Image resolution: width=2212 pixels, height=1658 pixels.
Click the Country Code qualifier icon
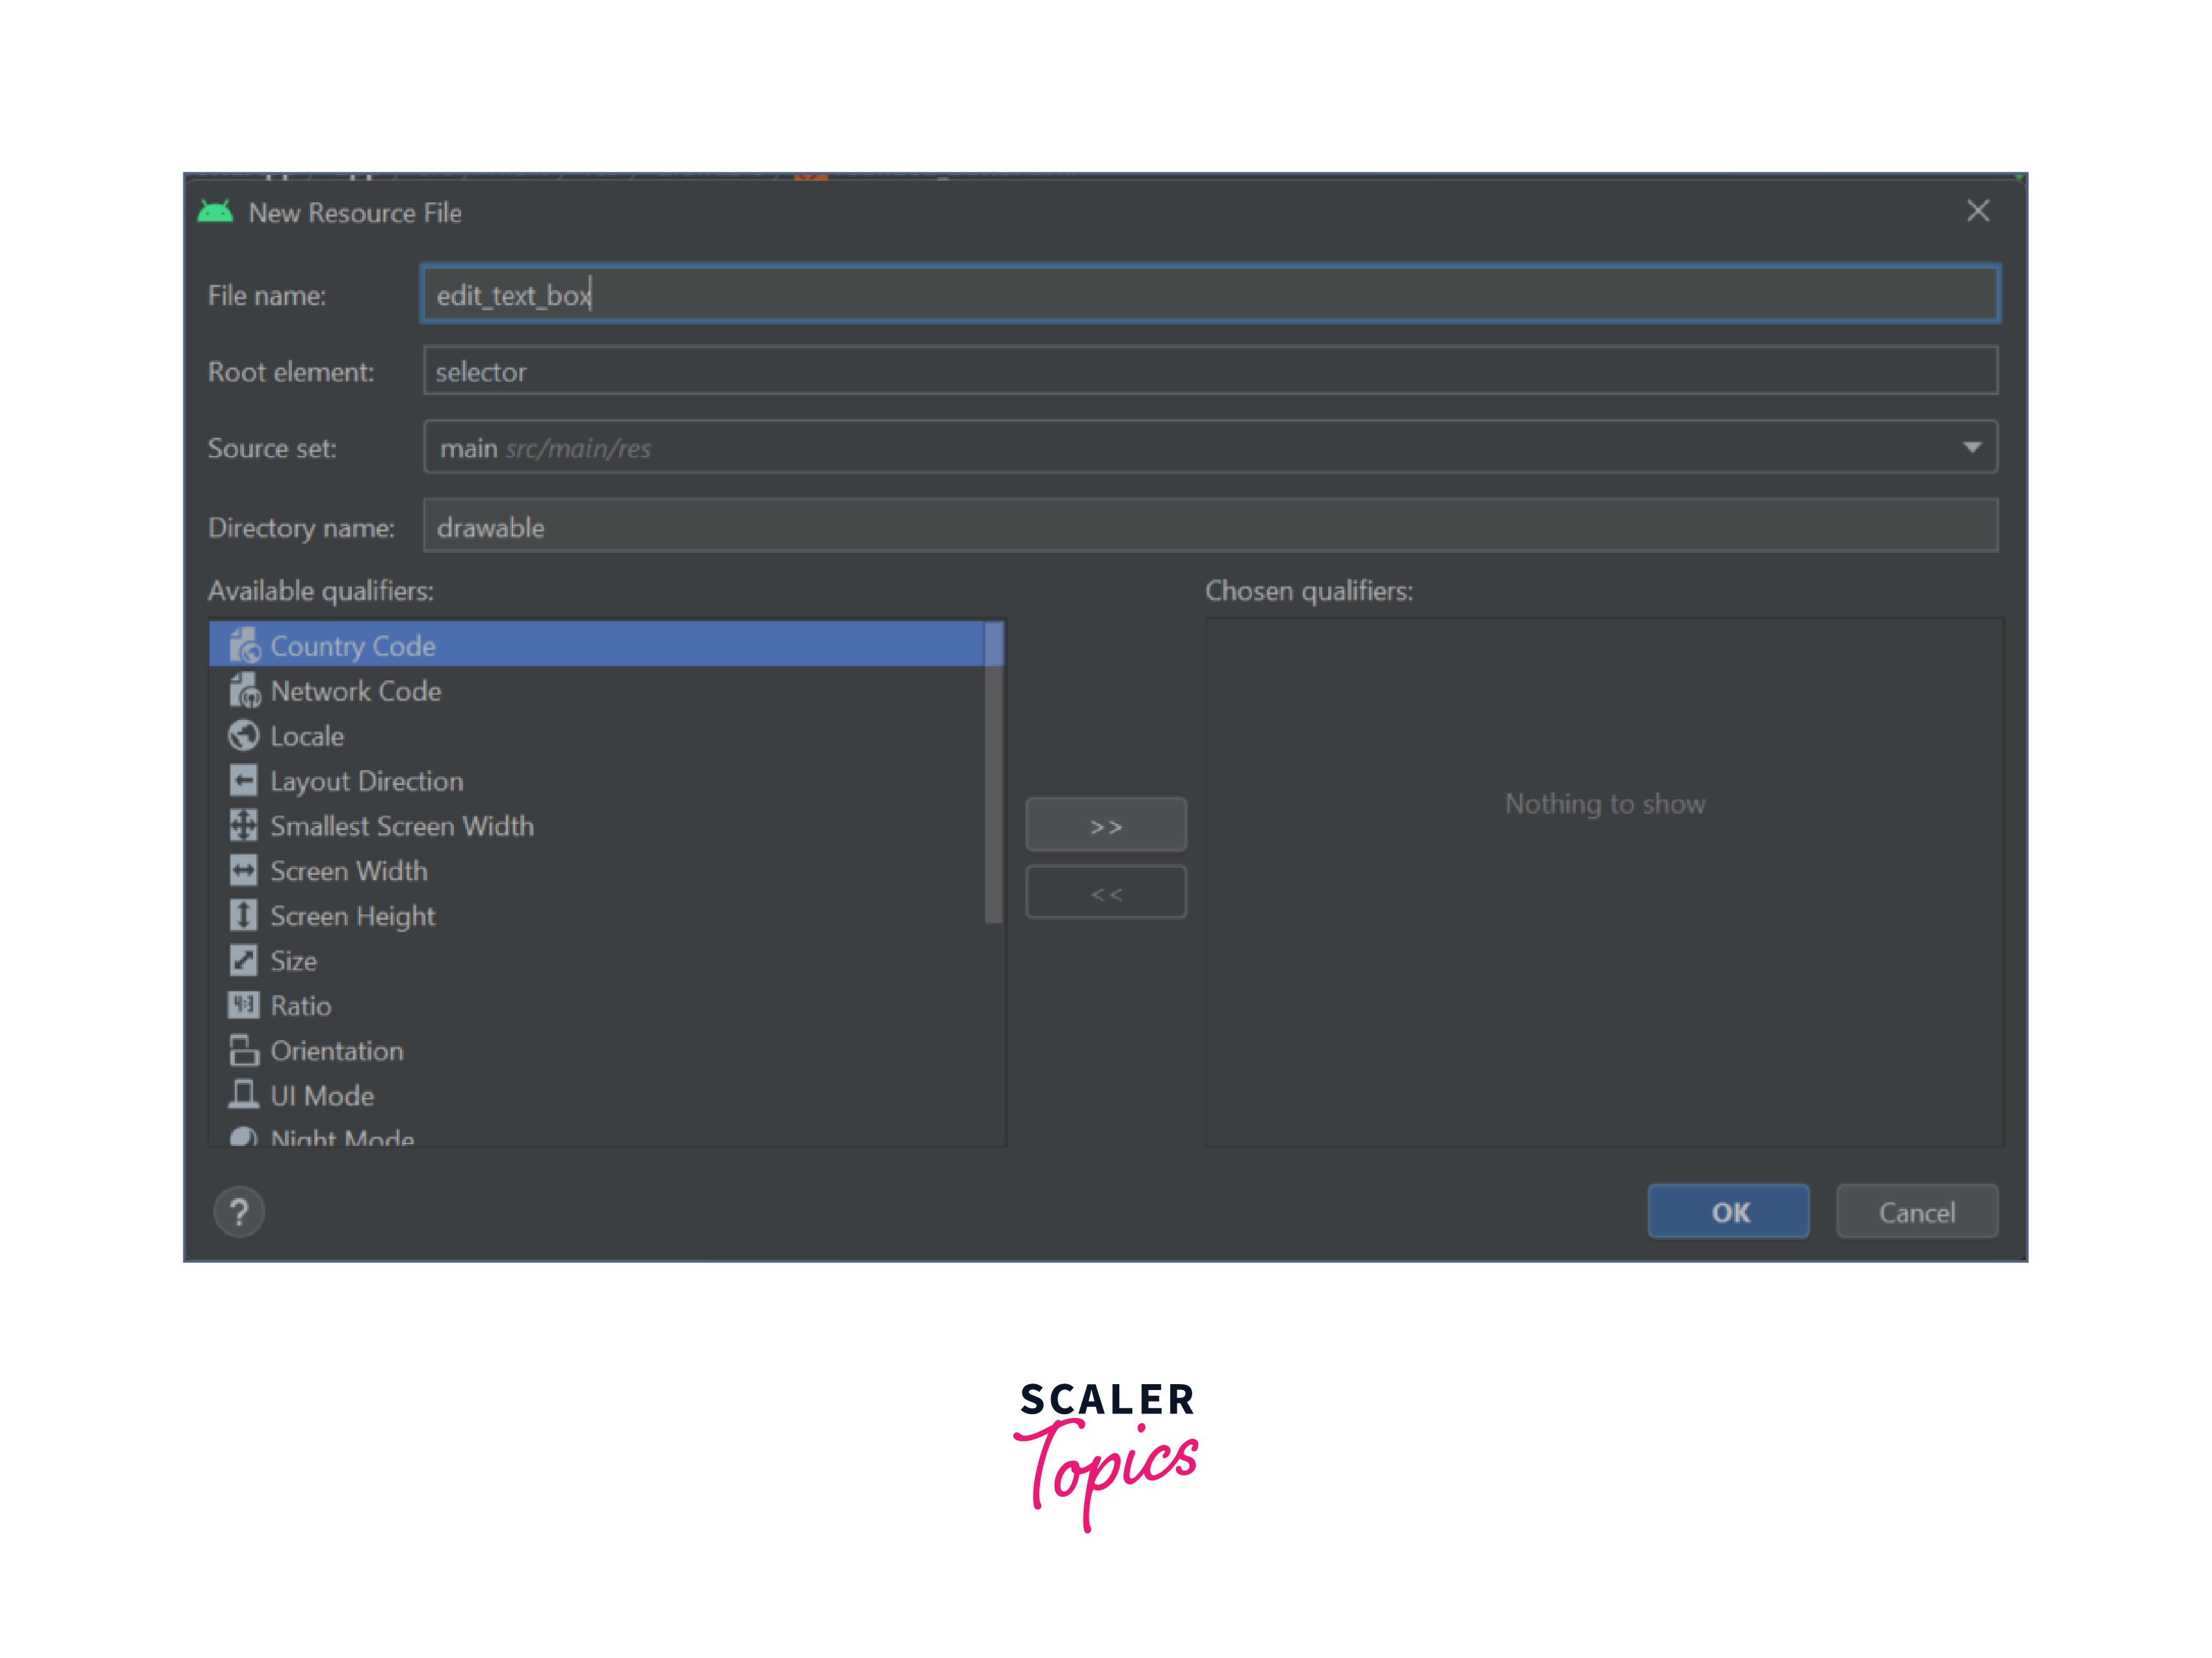pos(244,646)
